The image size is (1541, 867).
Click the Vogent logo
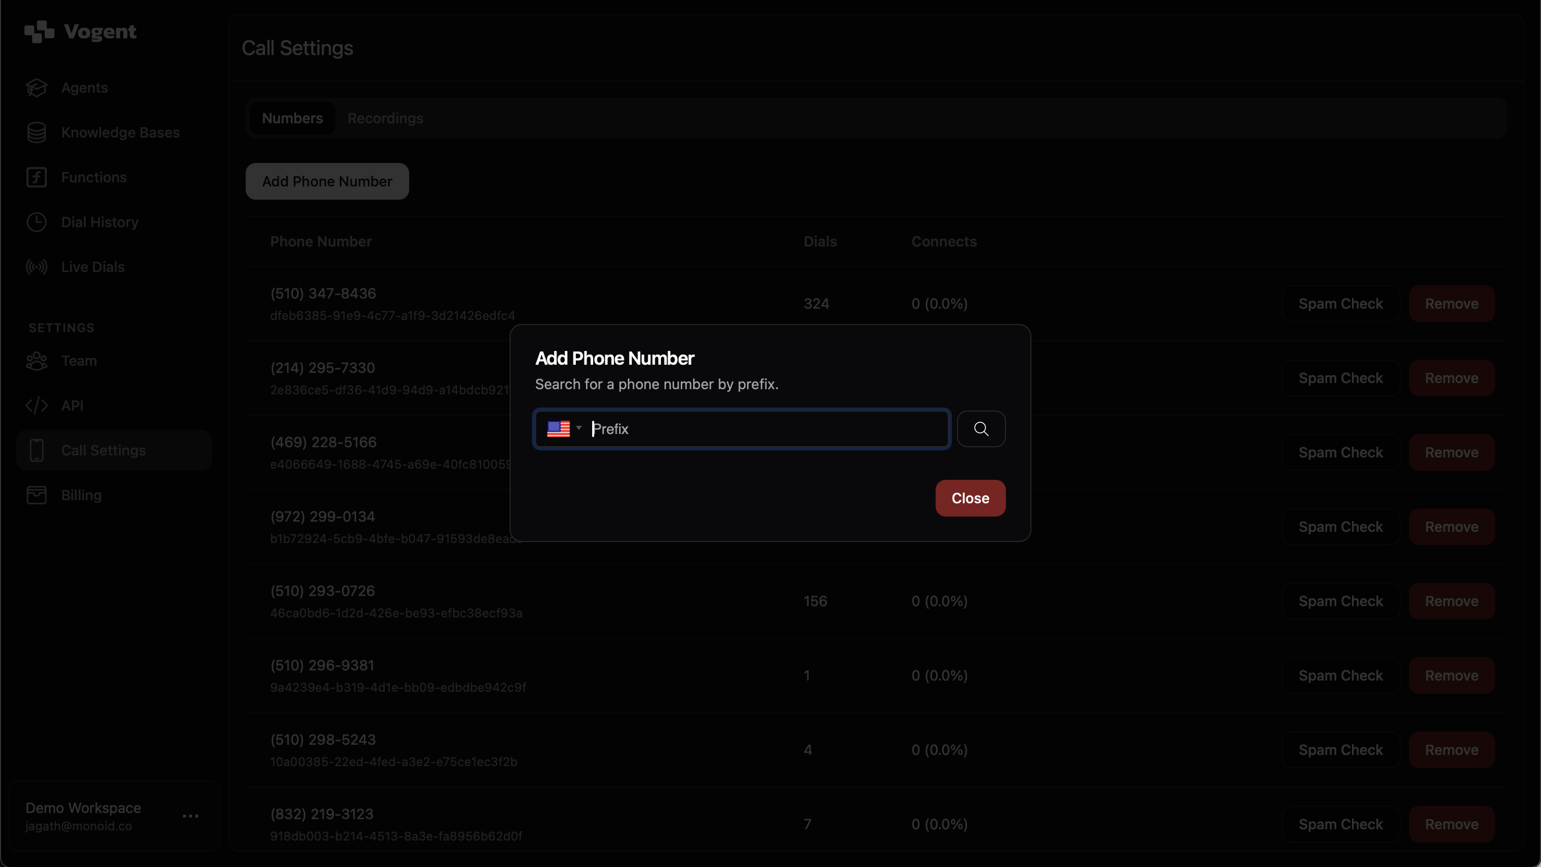pyautogui.click(x=81, y=32)
